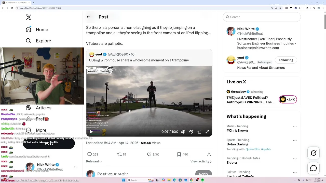Click the X Search box
326x183 pixels.
click(x=262, y=17)
